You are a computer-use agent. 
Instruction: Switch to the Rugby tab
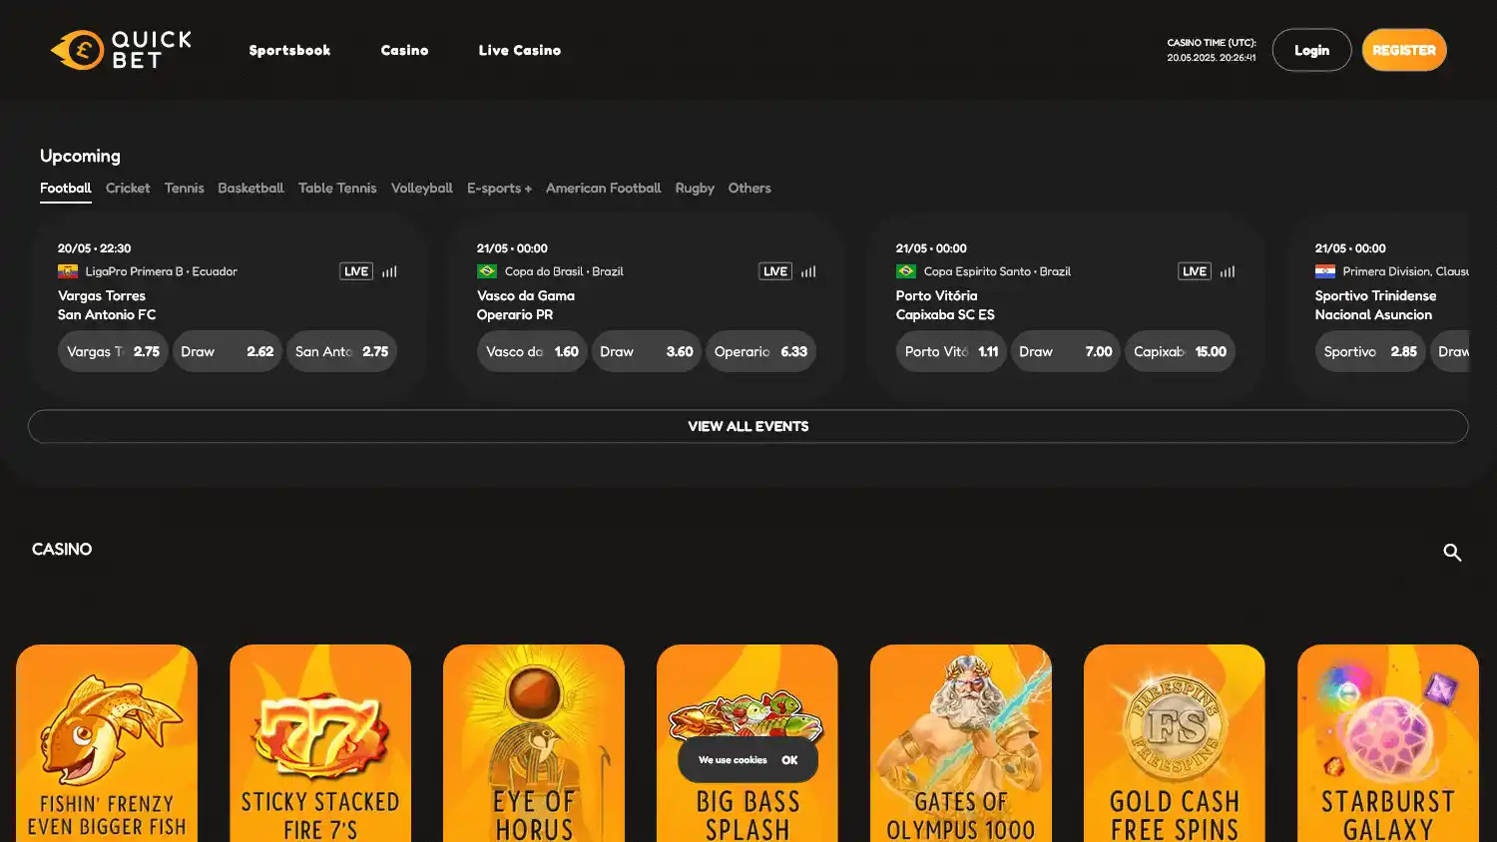695,188
